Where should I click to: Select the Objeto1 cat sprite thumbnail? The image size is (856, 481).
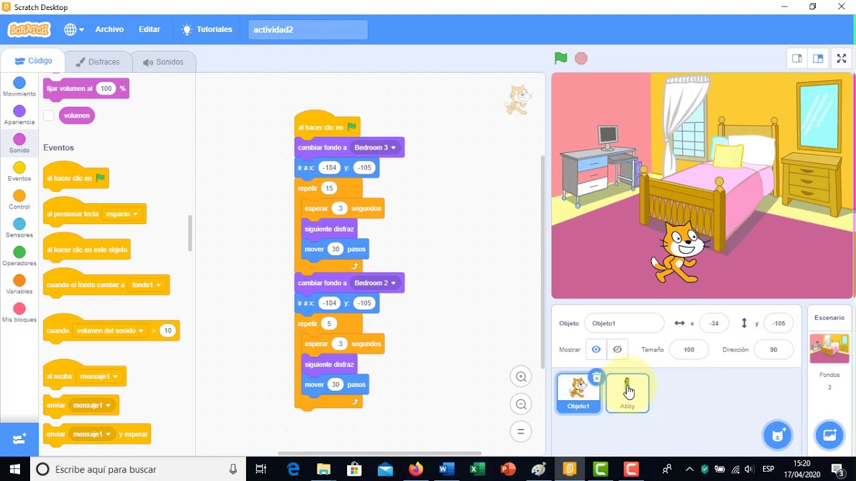(x=578, y=393)
